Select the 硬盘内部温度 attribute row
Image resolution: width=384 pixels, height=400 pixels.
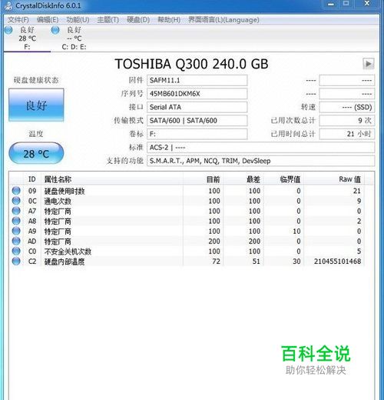[187, 262]
